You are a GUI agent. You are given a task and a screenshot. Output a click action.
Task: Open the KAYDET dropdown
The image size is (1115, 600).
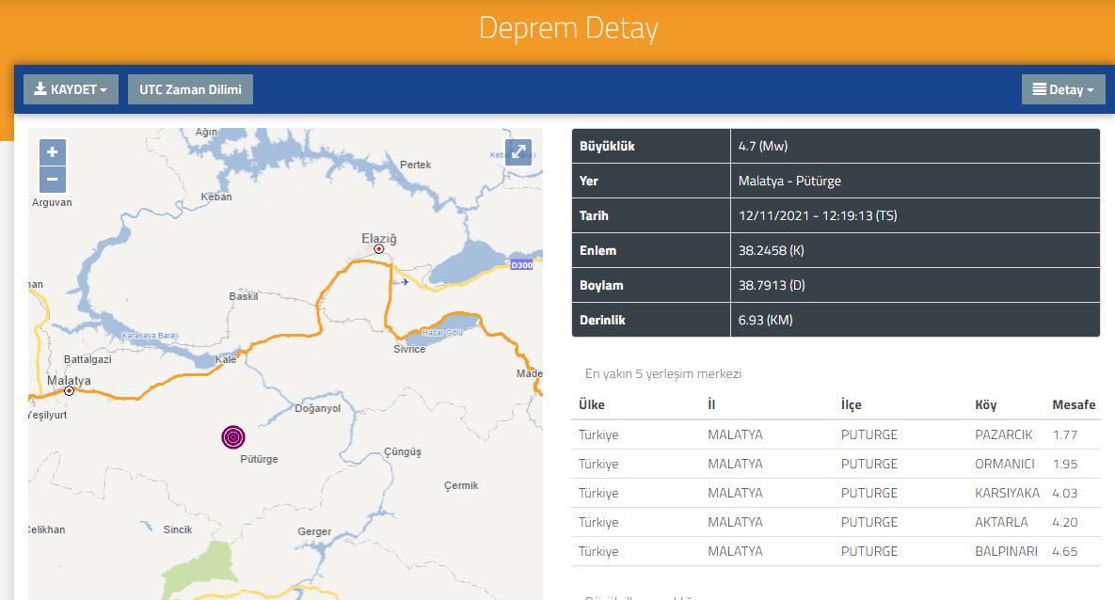coord(71,88)
